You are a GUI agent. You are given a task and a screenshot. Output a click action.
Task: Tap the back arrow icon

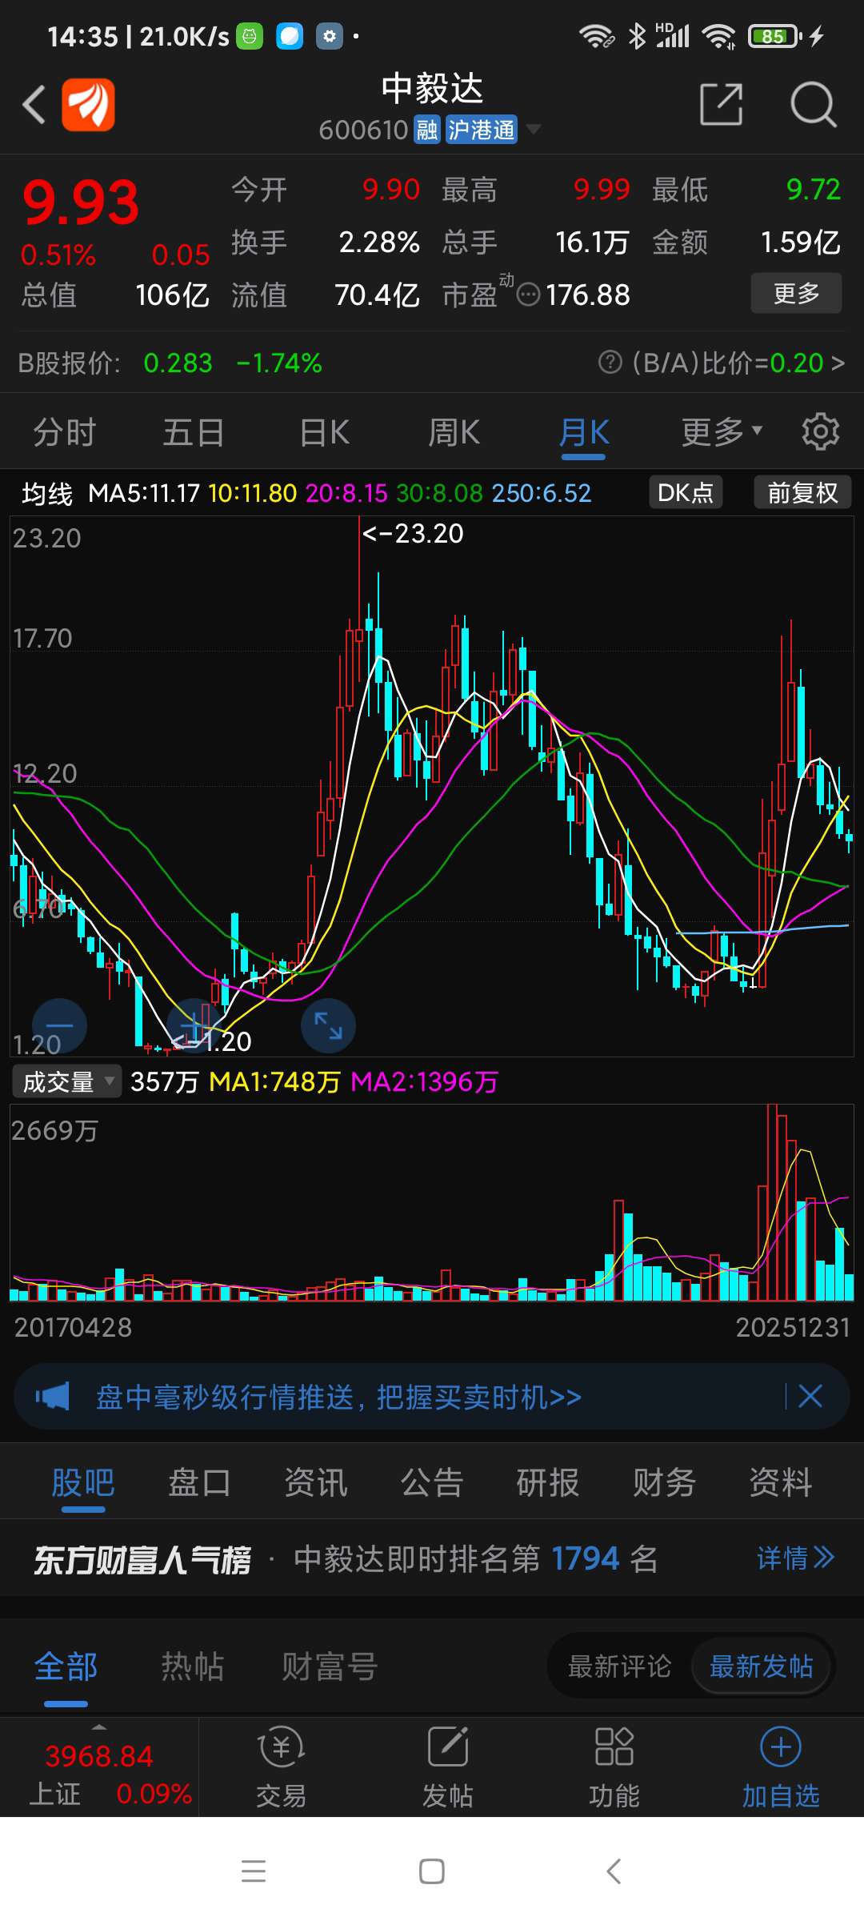click(x=34, y=105)
